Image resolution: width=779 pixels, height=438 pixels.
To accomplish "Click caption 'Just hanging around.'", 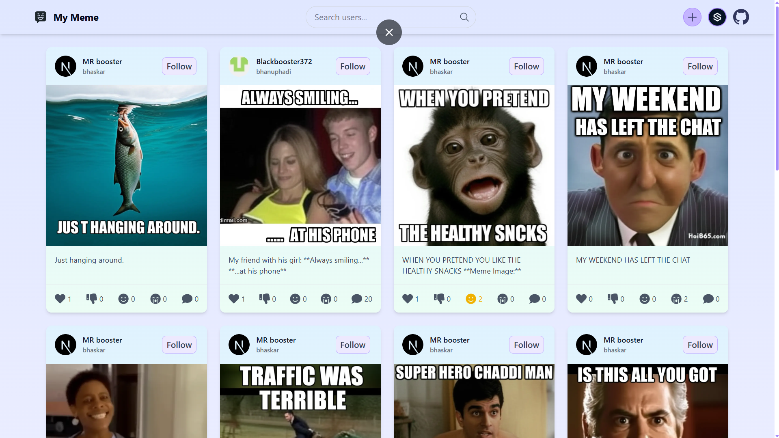I will 89,260.
